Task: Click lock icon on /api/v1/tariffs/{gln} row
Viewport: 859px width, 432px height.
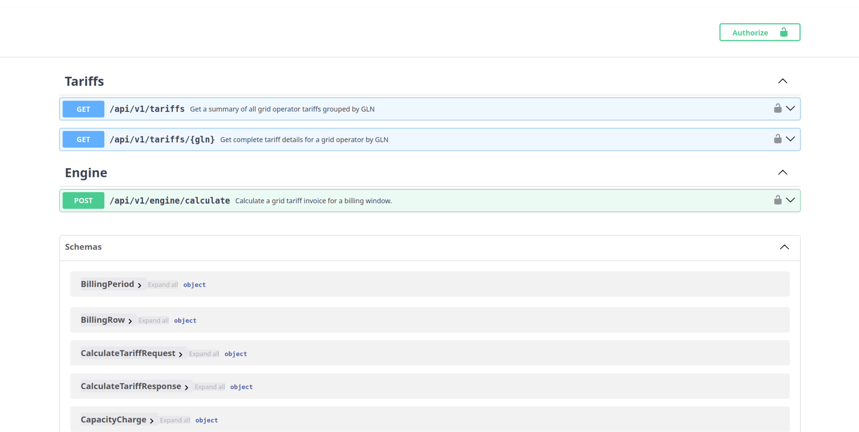Action: click(x=778, y=139)
